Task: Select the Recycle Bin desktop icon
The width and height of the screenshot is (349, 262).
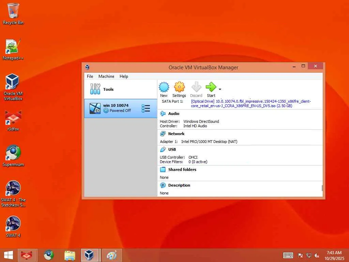Action: click(x=13, y=14)
